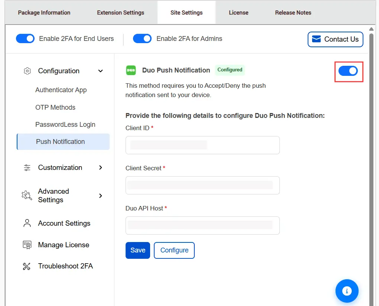Click the Advanced Settings gear icon
The image size is (379, 306).
point(26,195)
